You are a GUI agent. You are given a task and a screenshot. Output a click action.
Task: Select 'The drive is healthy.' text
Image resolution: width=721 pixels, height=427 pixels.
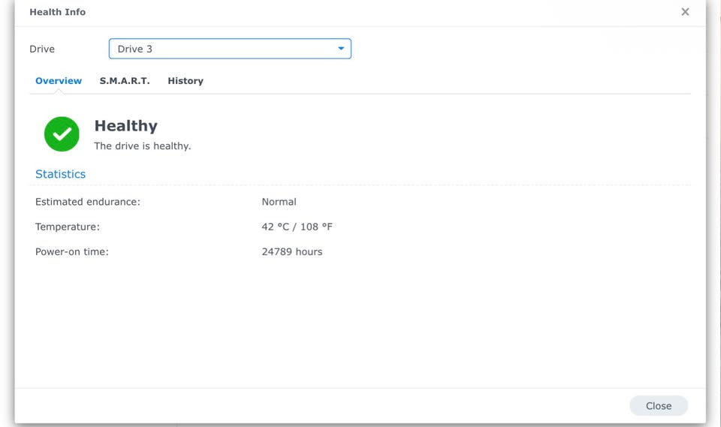143,146
